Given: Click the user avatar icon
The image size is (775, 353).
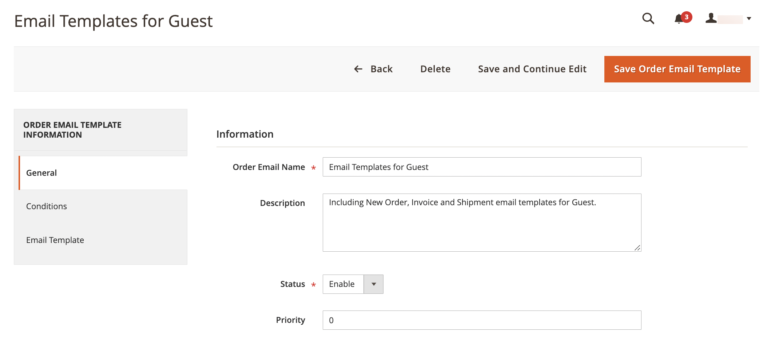Looking at the screenshot, I should pos(711,19).
